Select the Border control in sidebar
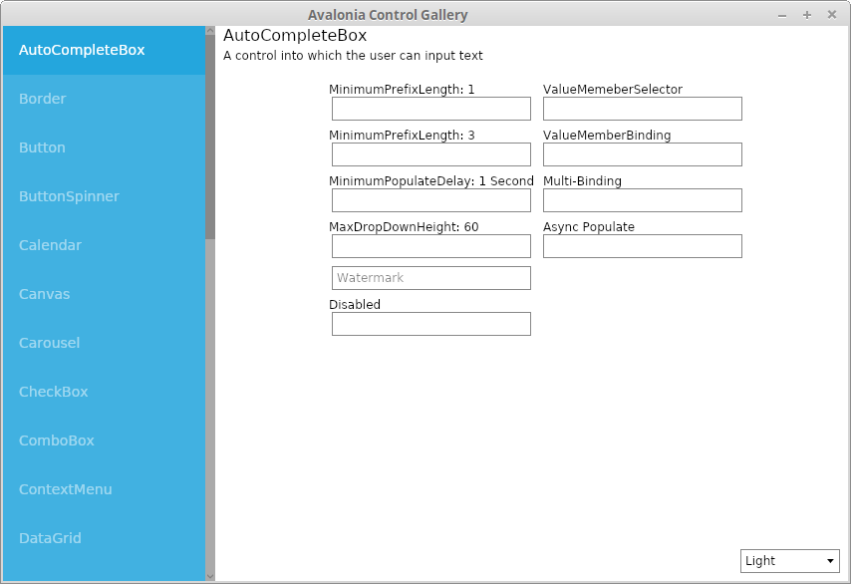 100,99
